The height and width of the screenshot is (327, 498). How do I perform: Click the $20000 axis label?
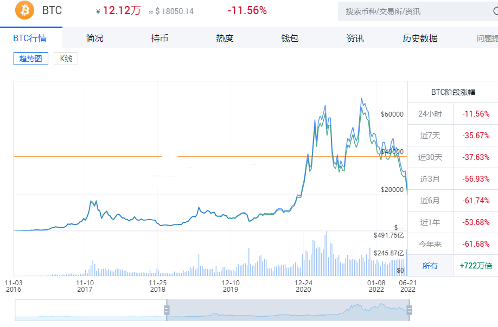(x=392, y=190)
